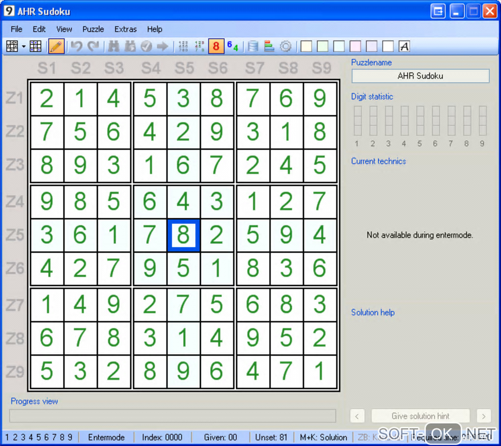This screenshot has width=501, height=446.
Task: Click the redo arrow icon
Action: pyautogui.click(x=93, y=46)
